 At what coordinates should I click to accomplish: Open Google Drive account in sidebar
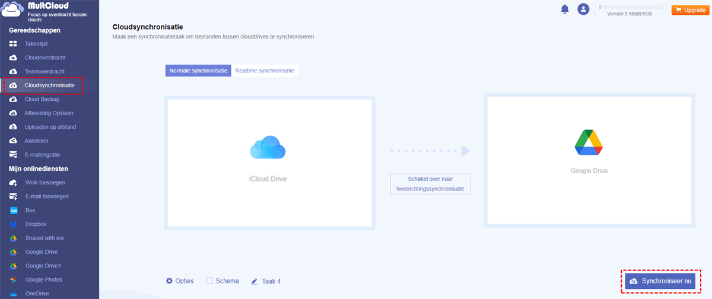click(42, 252)
